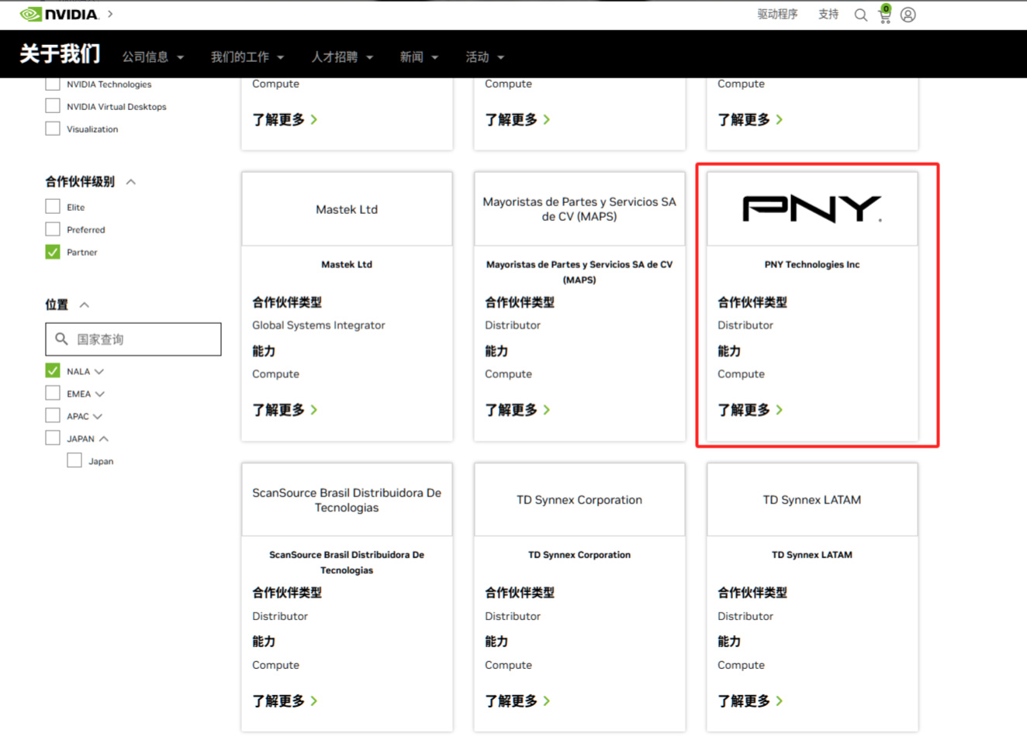The image size is (1027, 737).
Task: Click the Mayoristas de Partes card header
Action: [579, 208]
